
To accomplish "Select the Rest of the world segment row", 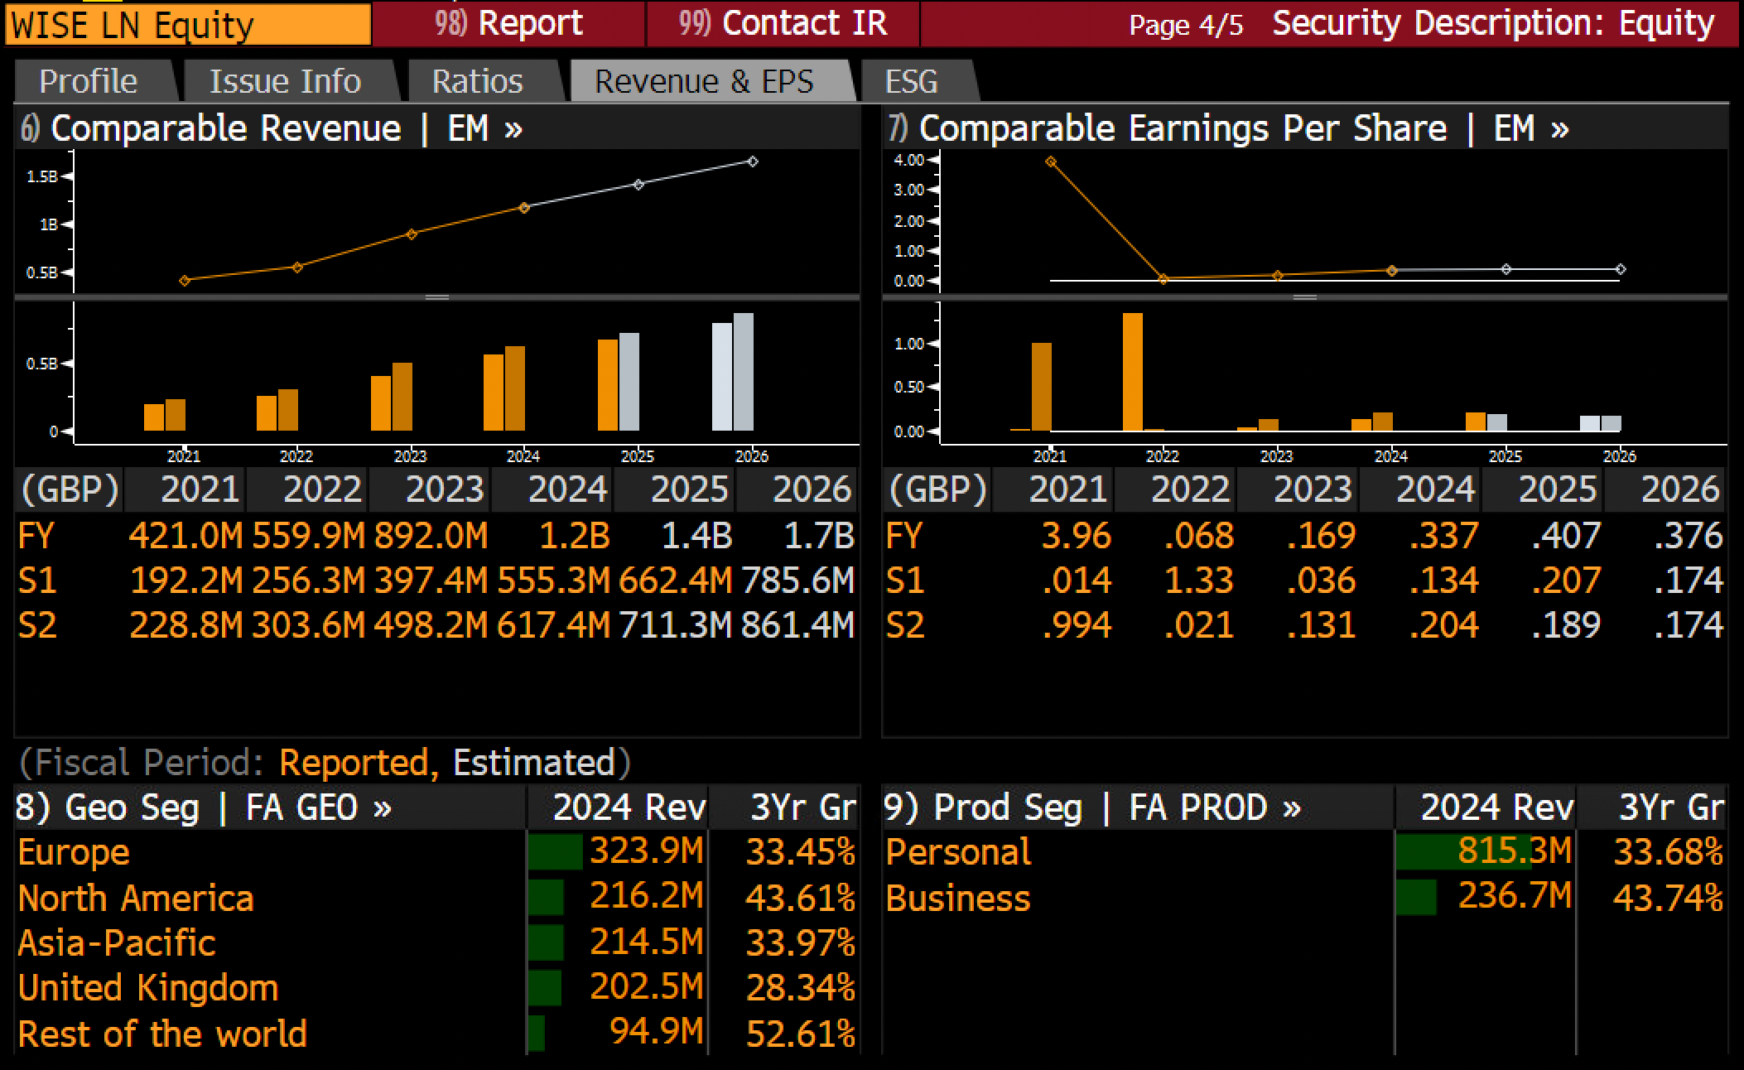I will [436, 1034].
